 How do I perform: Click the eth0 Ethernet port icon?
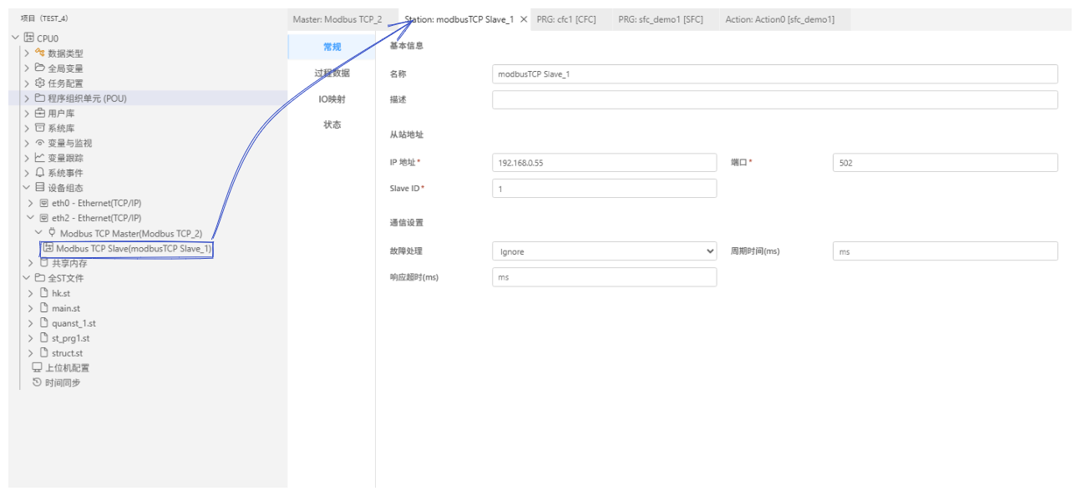click(x=44, y=203)
